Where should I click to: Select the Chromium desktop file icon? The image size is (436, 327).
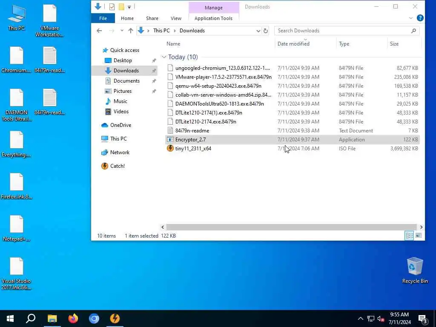point(17,60)
